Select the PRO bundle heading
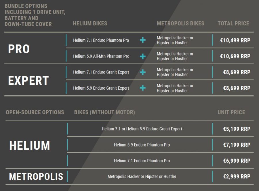The height and width of the screenshot is (191, 259). 19,49
